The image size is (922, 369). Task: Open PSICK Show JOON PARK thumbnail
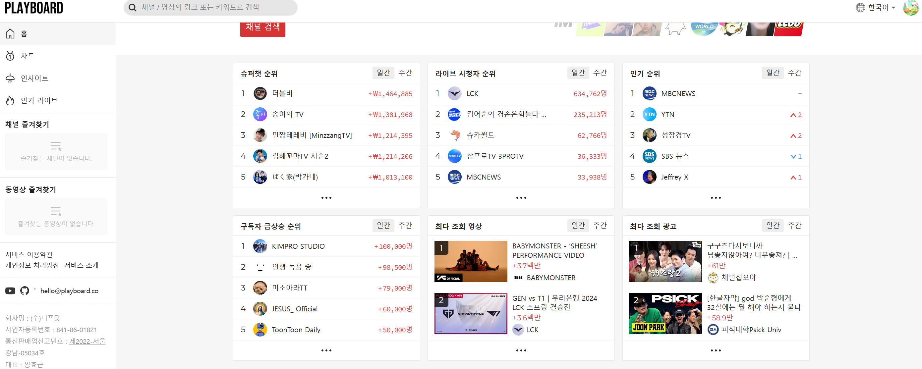[665, 314]
